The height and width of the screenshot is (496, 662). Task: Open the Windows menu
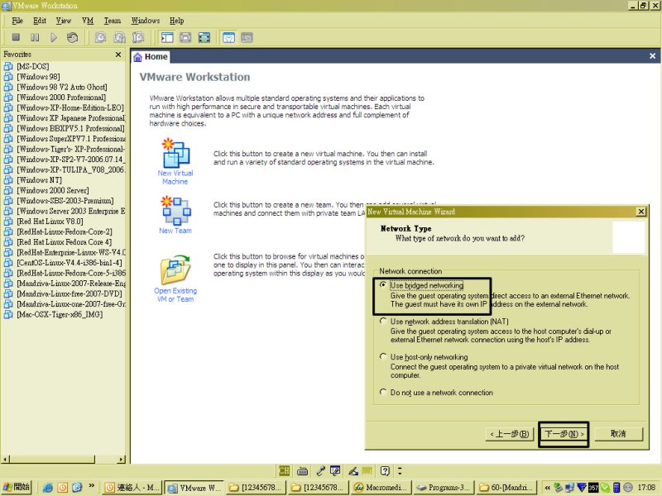pos(146,21)
